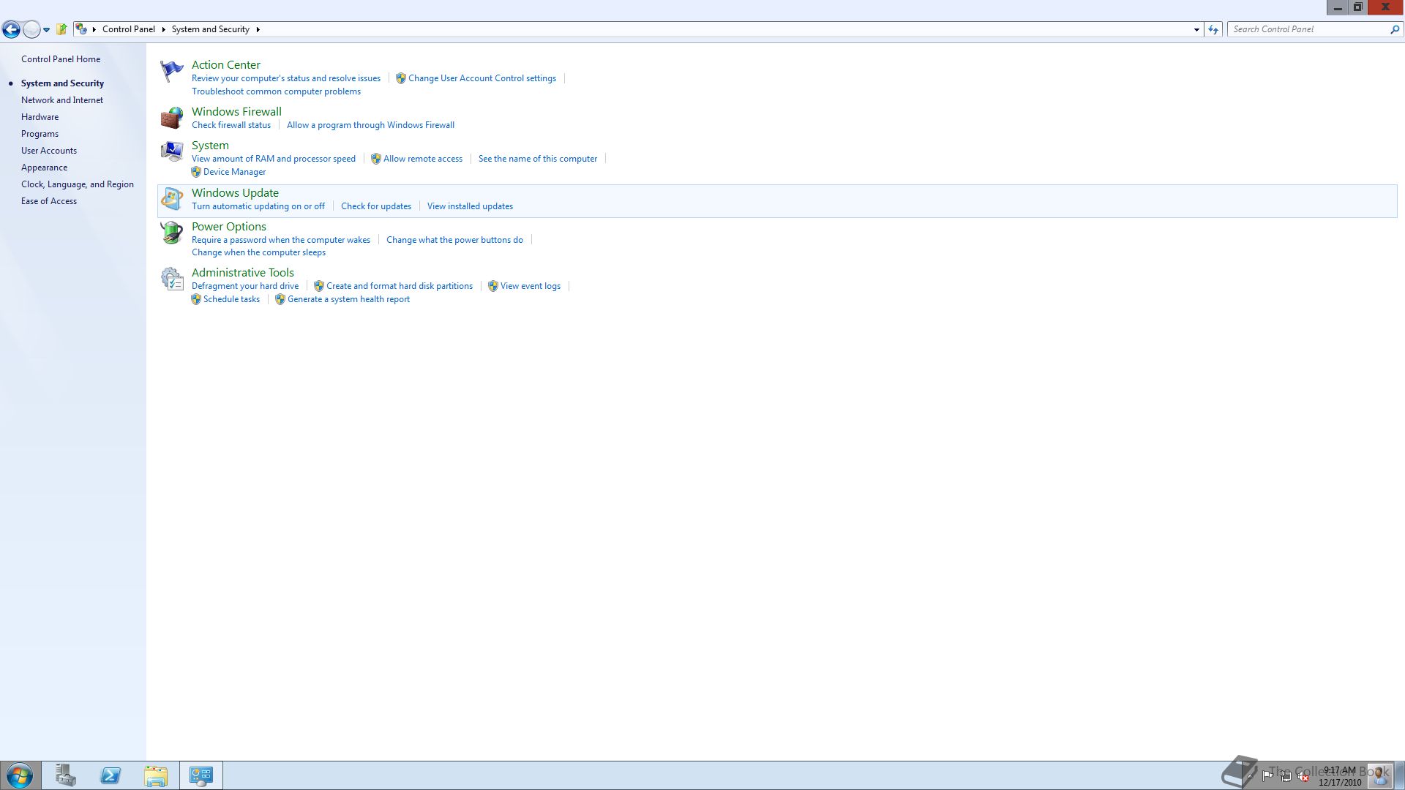Change when the computer sleeps
The width and height of the screenshot is (1405, 790).
coord(258,252)
